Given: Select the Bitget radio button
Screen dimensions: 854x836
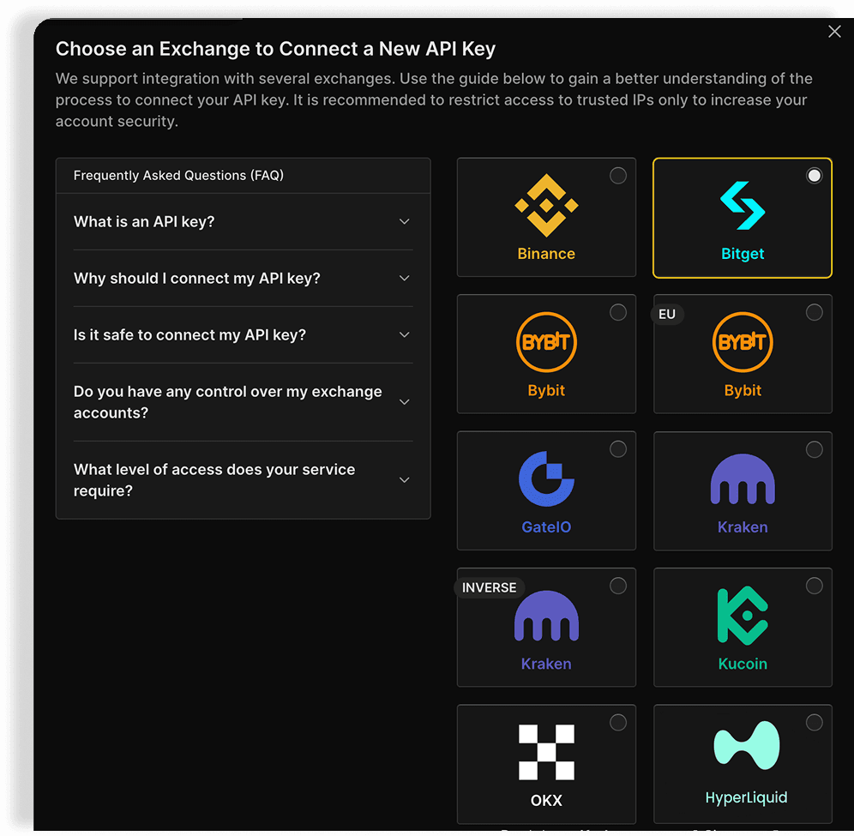Looking at the screenshot, I should (814, 176).
